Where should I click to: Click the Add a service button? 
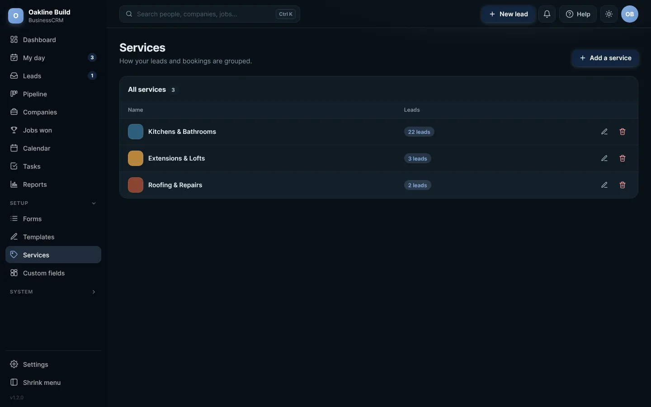[605, 58]
